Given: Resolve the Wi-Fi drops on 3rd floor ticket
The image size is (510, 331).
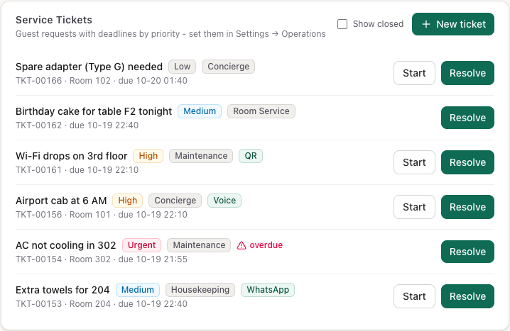Looking at the screenshot, I should (x=467, y=162).
